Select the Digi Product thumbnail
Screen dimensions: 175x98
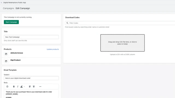click(x=6, y=61)
